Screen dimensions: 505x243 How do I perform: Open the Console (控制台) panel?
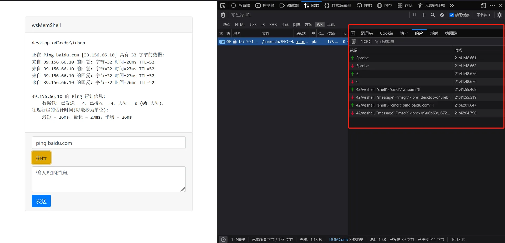pos(265,6)
